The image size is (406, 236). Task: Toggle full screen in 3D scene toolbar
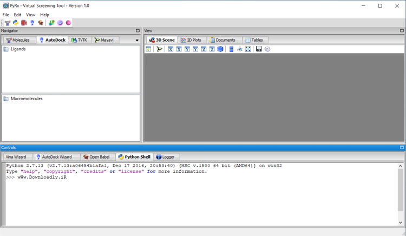[248, 49]
